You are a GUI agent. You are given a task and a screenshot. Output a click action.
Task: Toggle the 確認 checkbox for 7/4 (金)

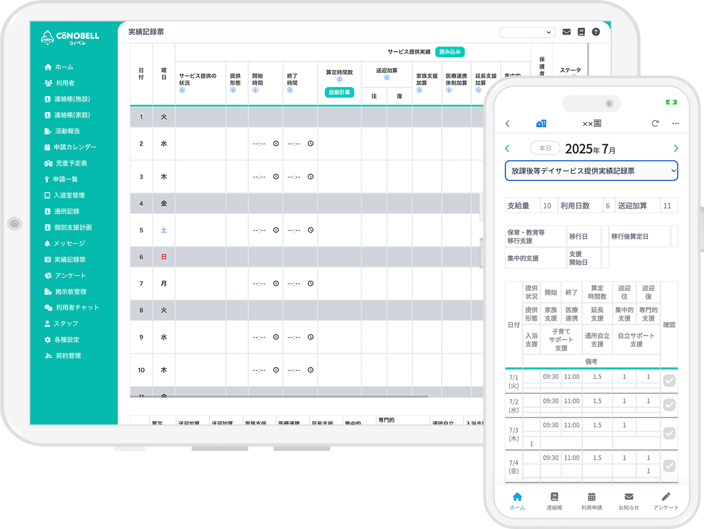click(669, 465)
